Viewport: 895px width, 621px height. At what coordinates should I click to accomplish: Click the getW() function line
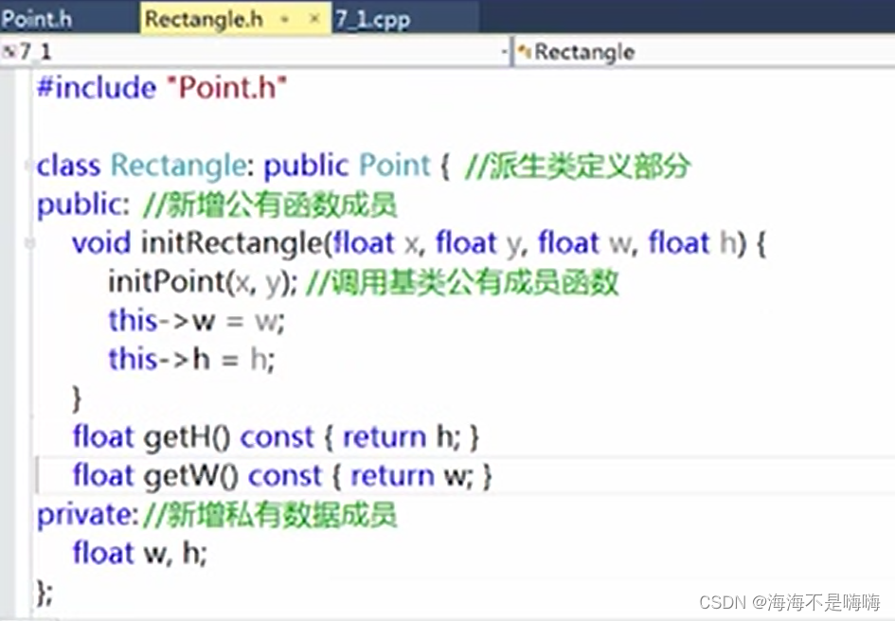point(282,476)
